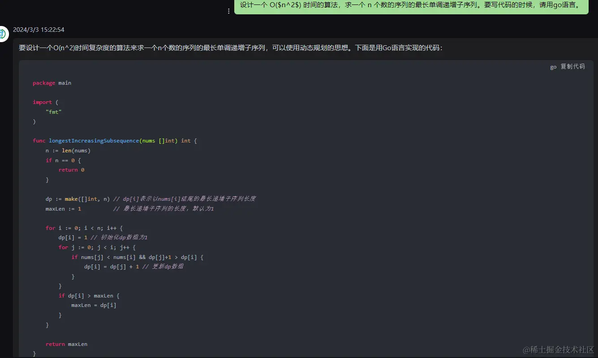This screenshot has width=598, height=358.
Task: Click the green user prompt bubble
Action: [411, 6]
